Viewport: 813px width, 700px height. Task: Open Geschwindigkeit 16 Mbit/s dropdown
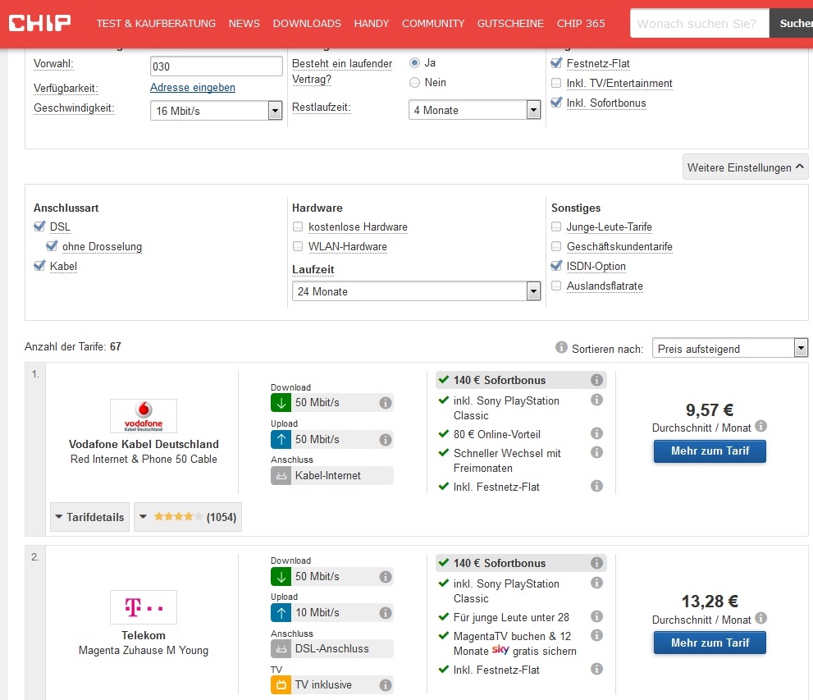[217, 111]
